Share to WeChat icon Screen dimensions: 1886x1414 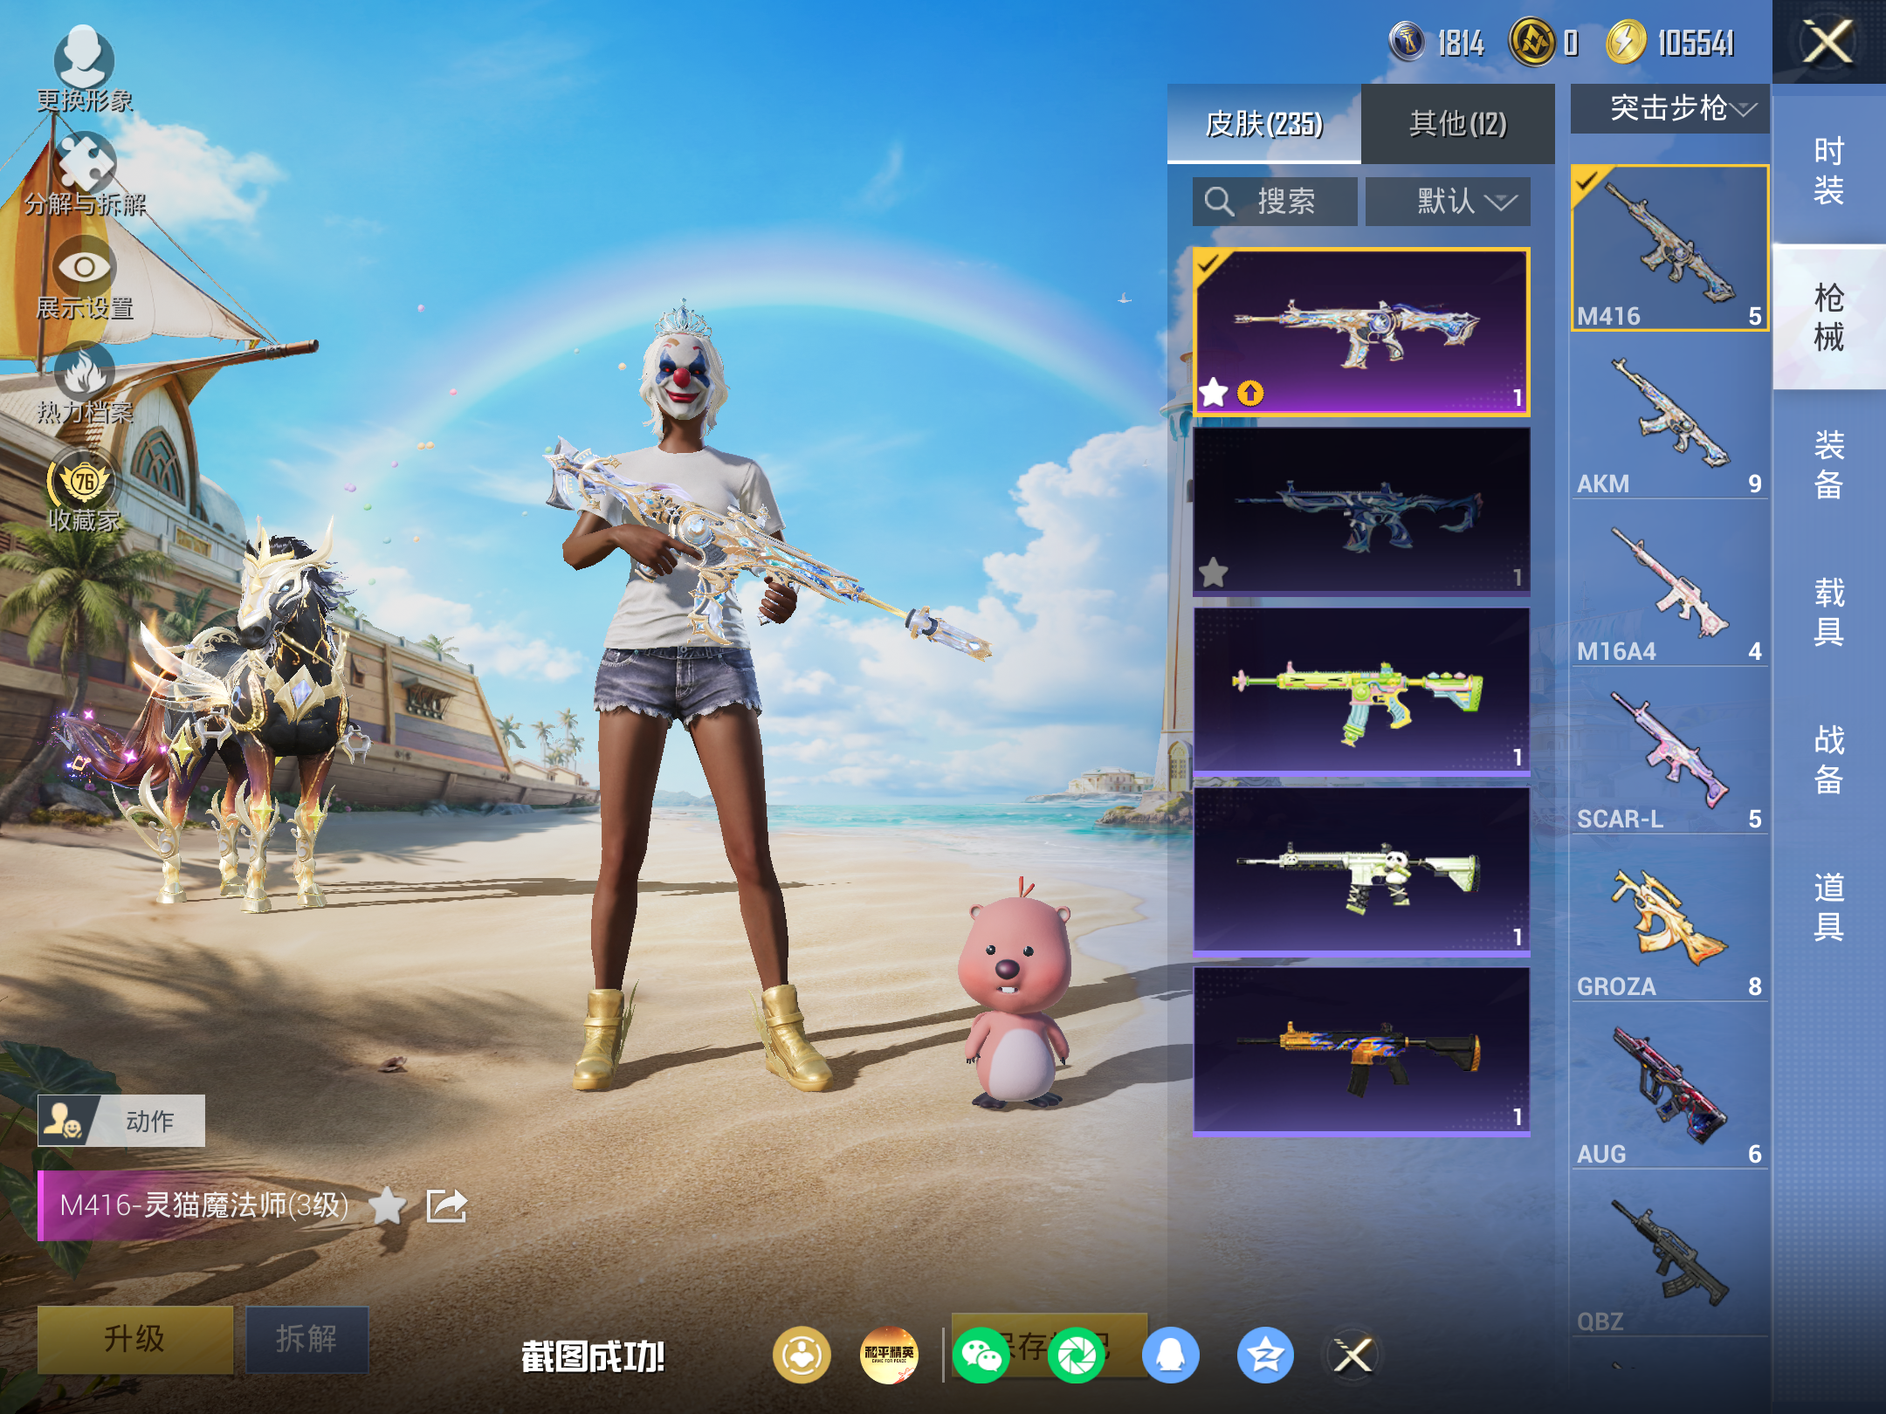click(981, 1356)
